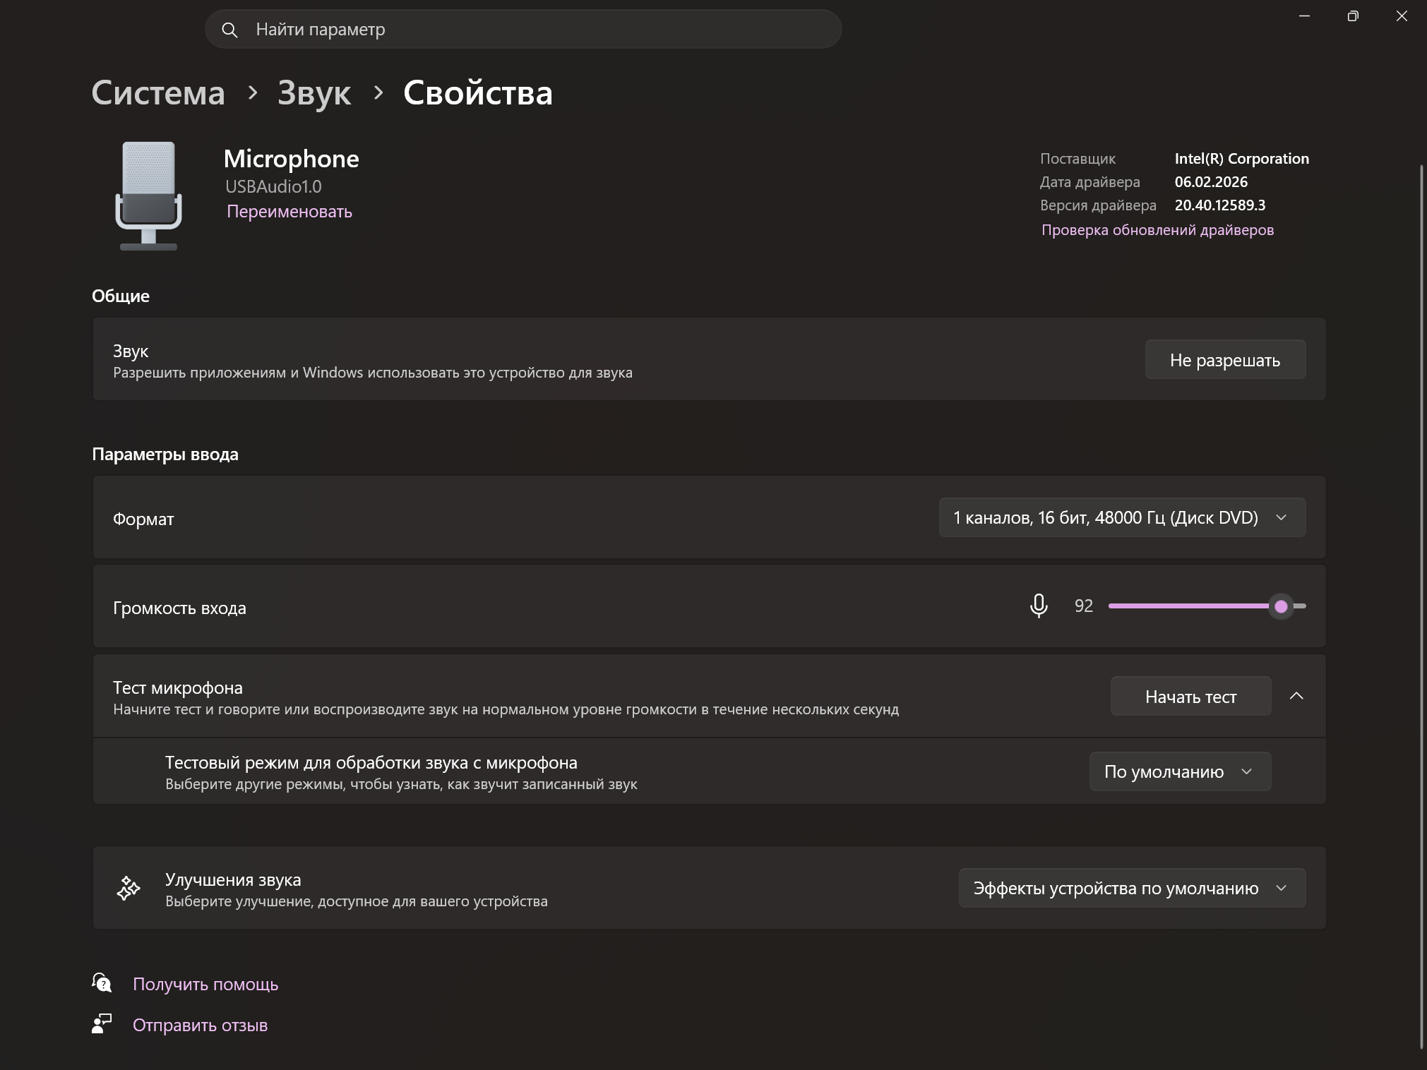Click the Не разрешать button
The width and height of the screenshot is (1427, 1070).
click(x=1225, y=360)
